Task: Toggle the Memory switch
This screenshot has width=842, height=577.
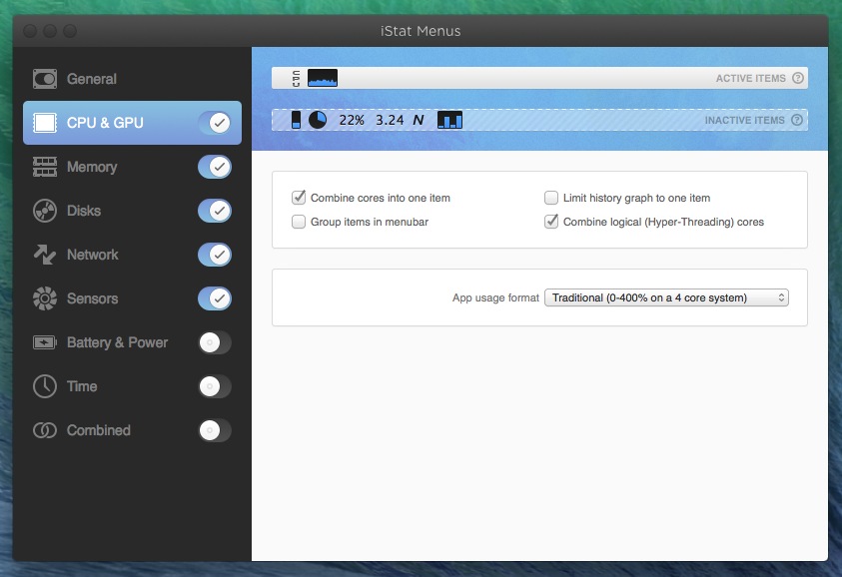Action: pos(215,167)
